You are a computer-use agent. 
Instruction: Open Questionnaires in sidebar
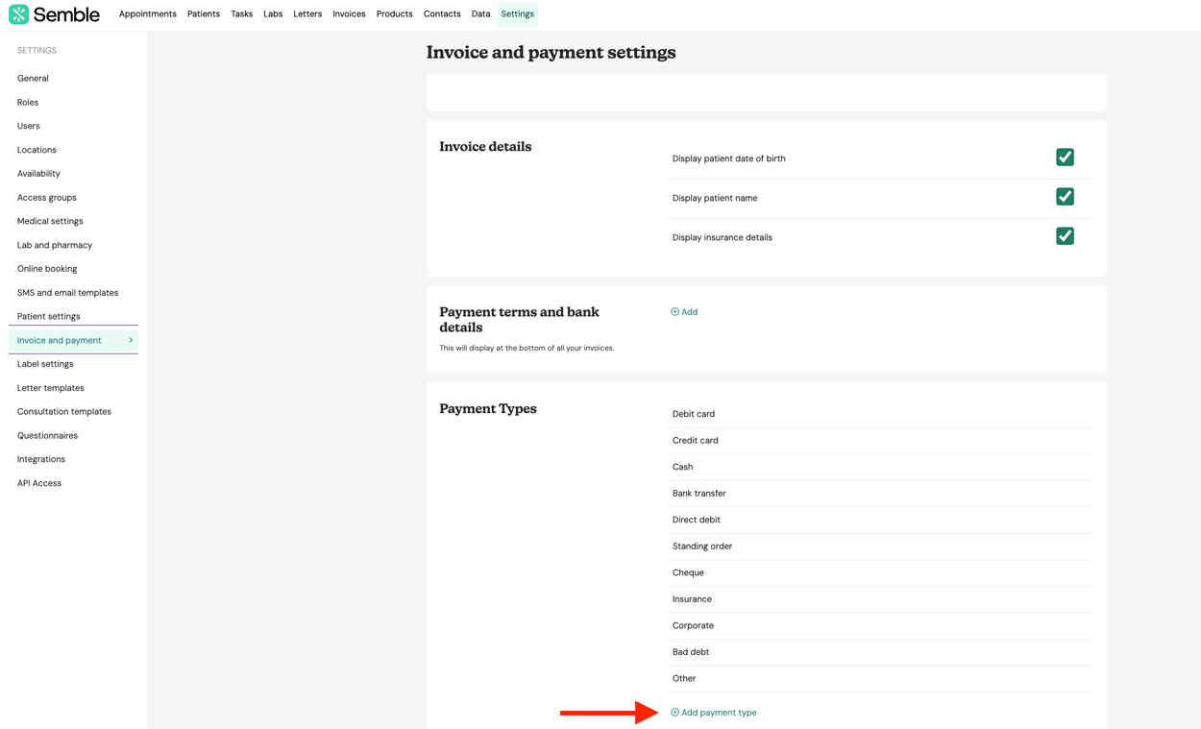(x=47, y=435)
